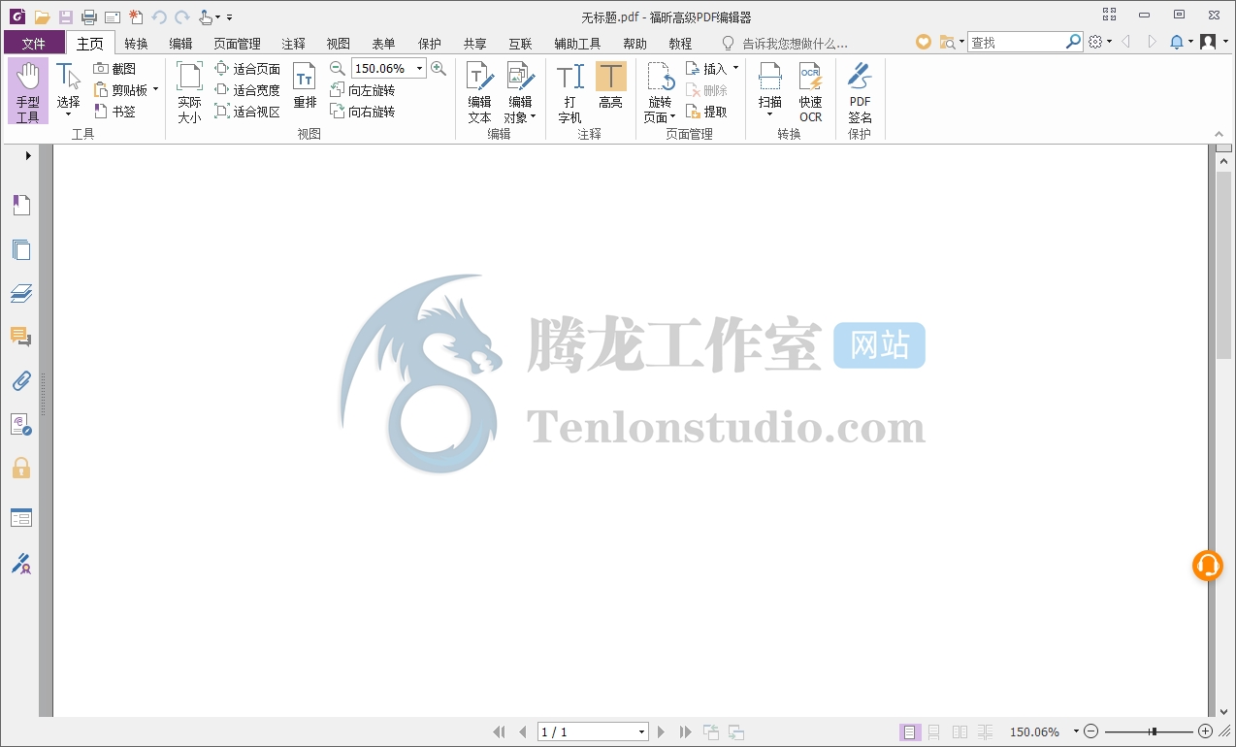
Task: Open the page thumbnails panel in sidebar
Action: click(x=21, y=249)
